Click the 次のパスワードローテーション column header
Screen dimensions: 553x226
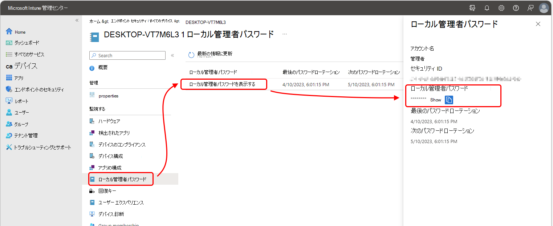pyautogui.click(x=374, y=72)
